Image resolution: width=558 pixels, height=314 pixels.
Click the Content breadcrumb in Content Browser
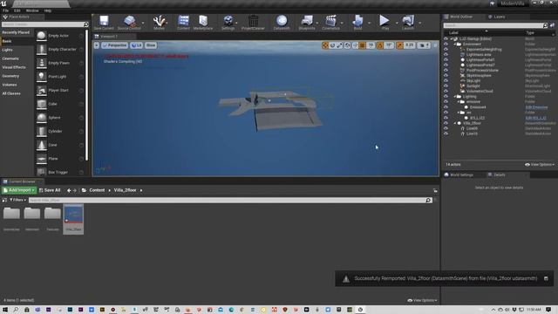(x=97, y=190)
